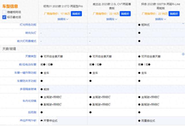Open 换辆车 dropdown under 领克01

pos(63,19)
